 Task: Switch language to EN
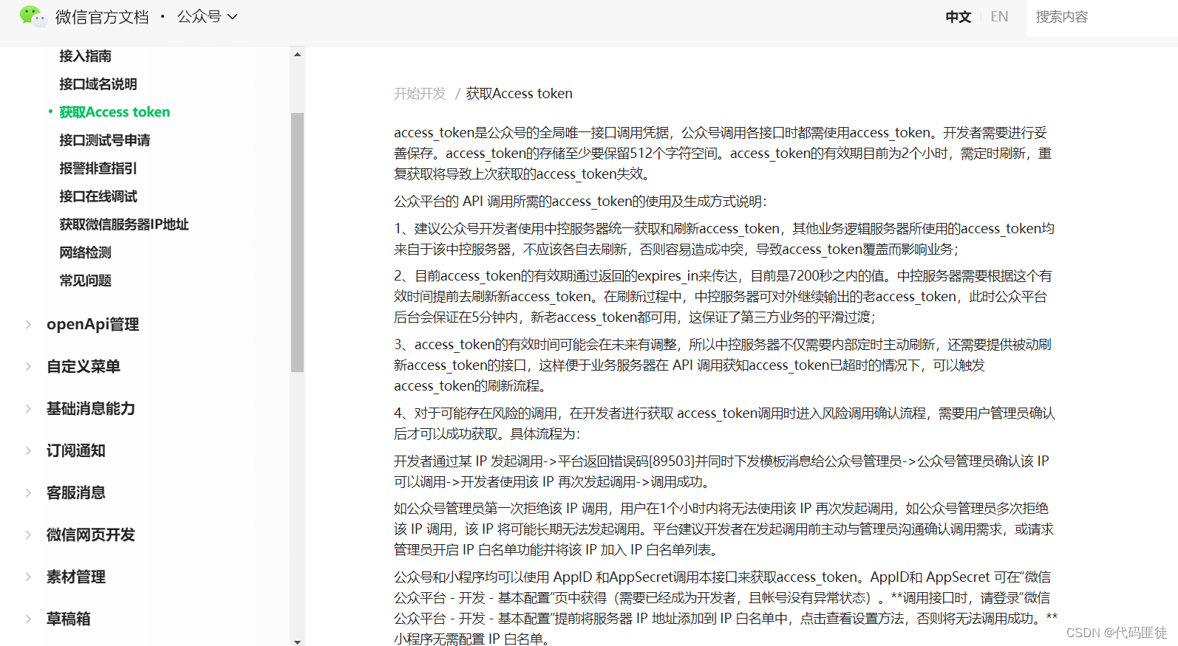[x=999, y=17]
